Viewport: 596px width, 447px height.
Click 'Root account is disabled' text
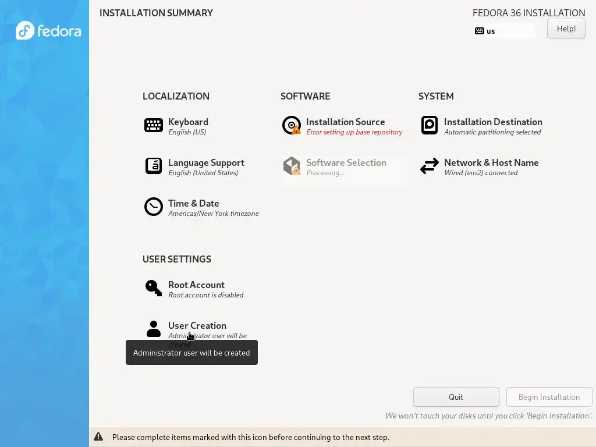pyautogui.click(x=205, y=295)
